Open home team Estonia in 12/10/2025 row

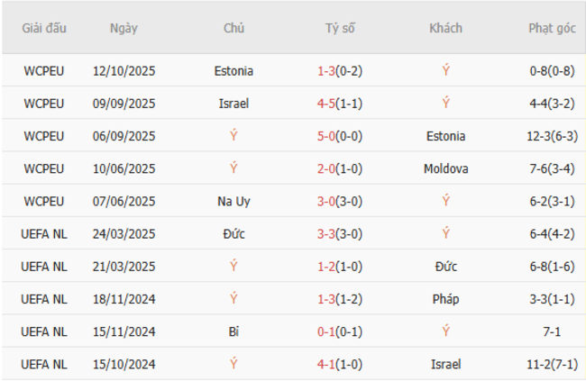[233, 71]
